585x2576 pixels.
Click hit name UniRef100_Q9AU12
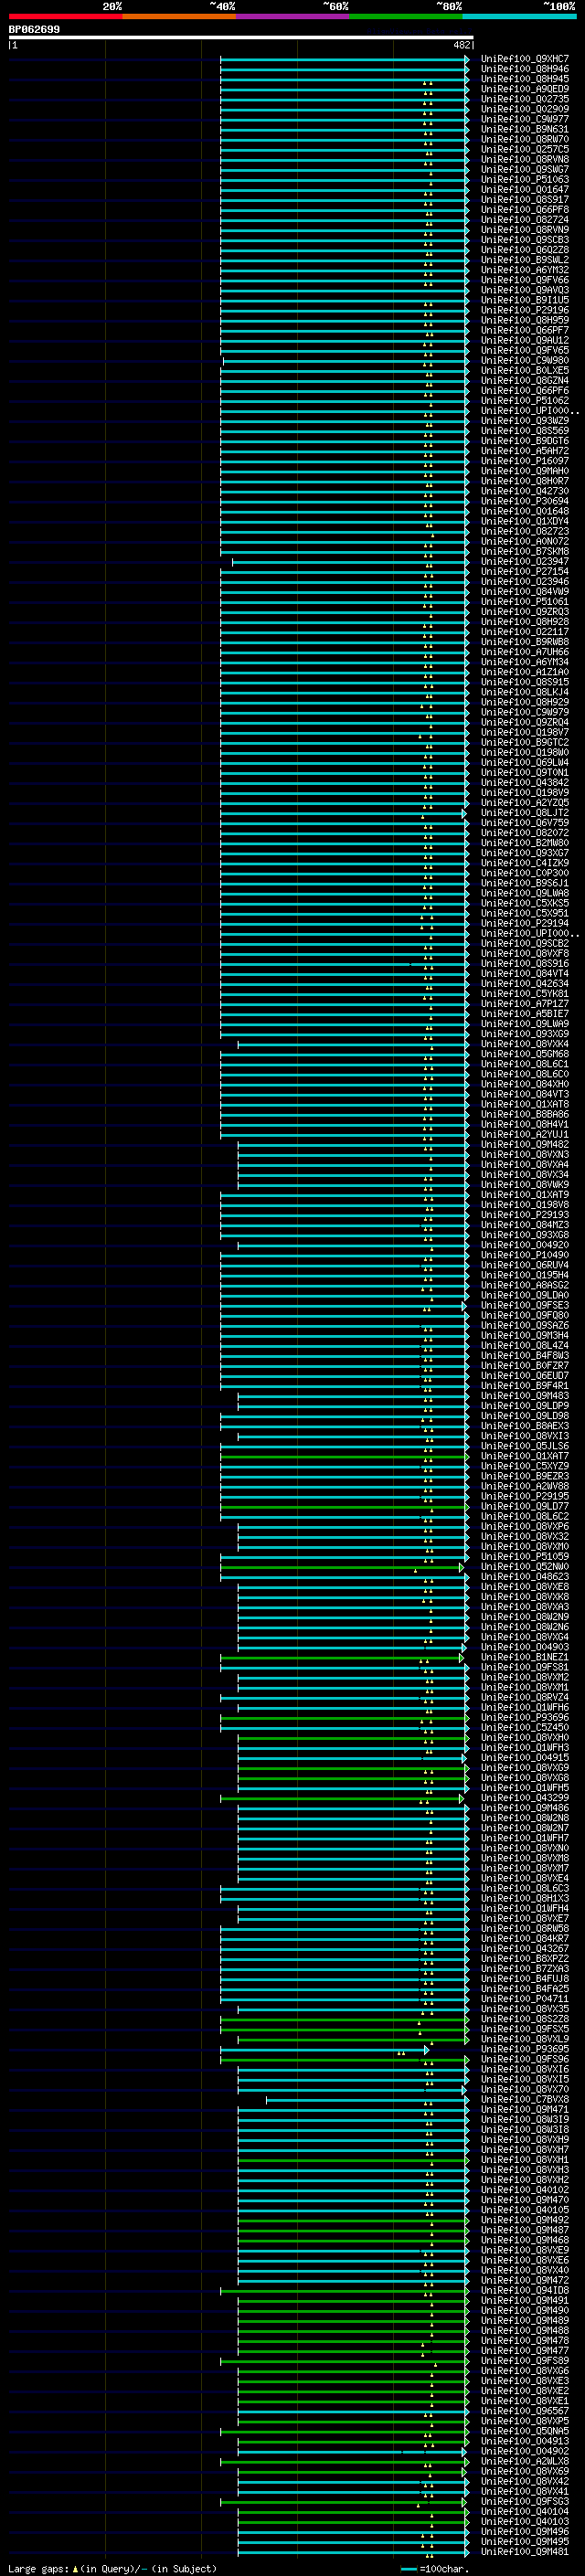(x=525, y=341)
